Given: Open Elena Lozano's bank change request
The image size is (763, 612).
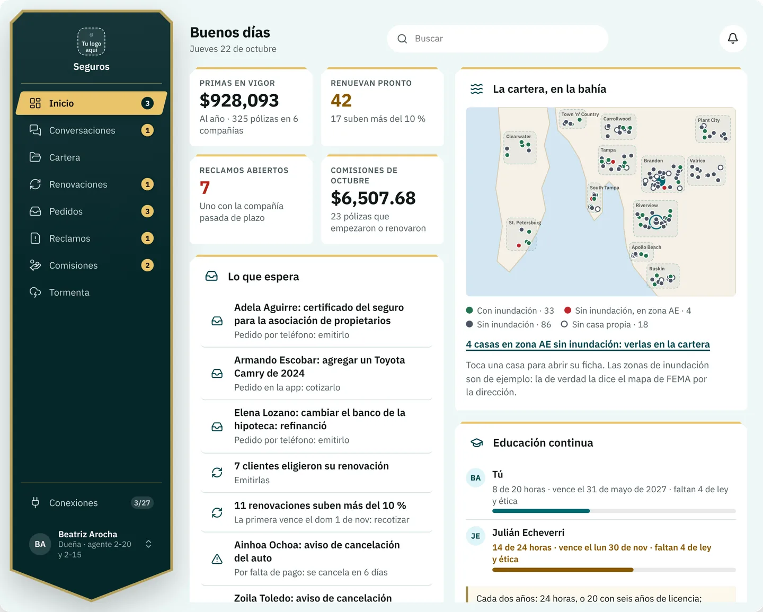Looking at the screenshot, I should [317, 427].
